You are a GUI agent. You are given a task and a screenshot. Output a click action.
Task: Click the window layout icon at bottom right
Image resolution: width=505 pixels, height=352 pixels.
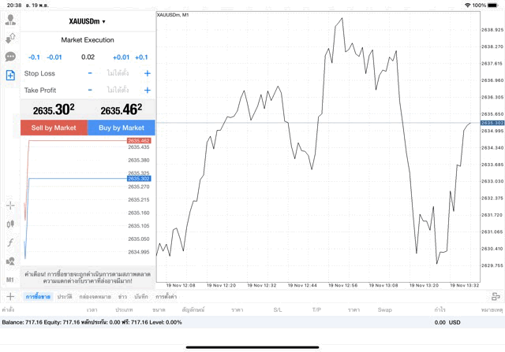coord(495,296)
